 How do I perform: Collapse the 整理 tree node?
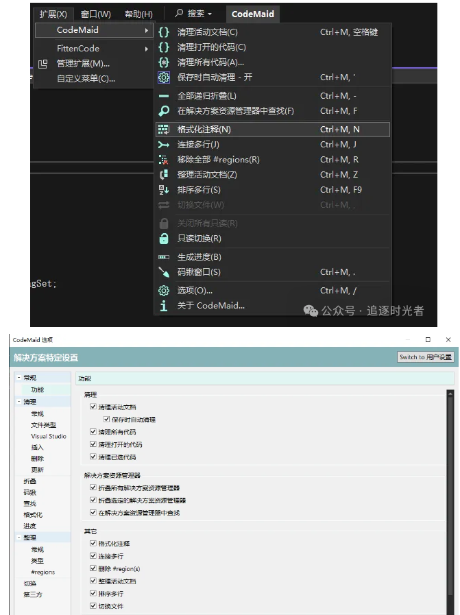(x=19, y=538)
